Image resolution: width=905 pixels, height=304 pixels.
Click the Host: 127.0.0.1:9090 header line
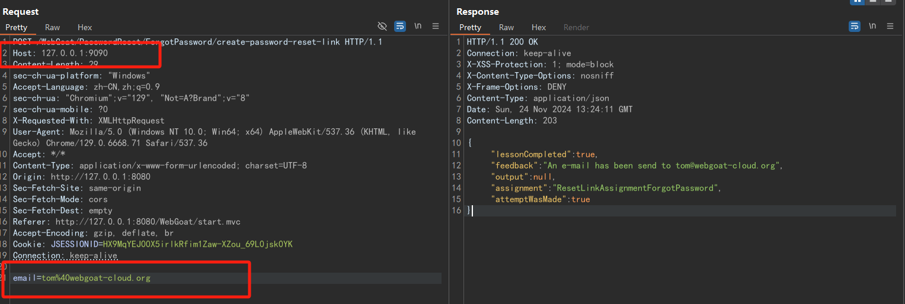[x=60, y=53]
